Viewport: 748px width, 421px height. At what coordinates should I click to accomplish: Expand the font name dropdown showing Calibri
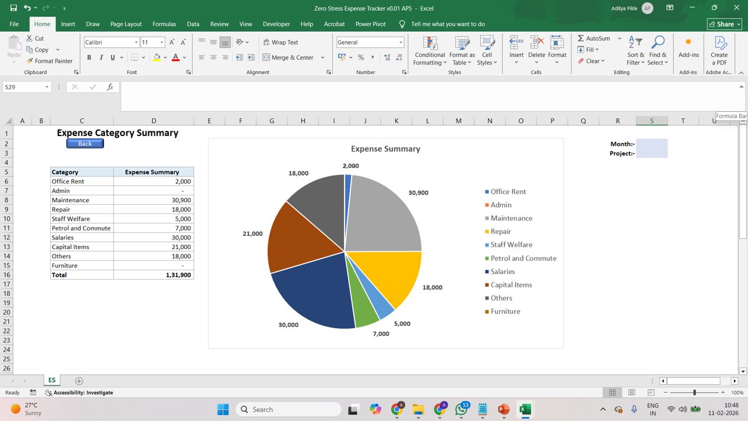136,43
